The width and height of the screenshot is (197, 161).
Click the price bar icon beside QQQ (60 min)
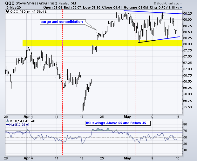tap(8, 12)
